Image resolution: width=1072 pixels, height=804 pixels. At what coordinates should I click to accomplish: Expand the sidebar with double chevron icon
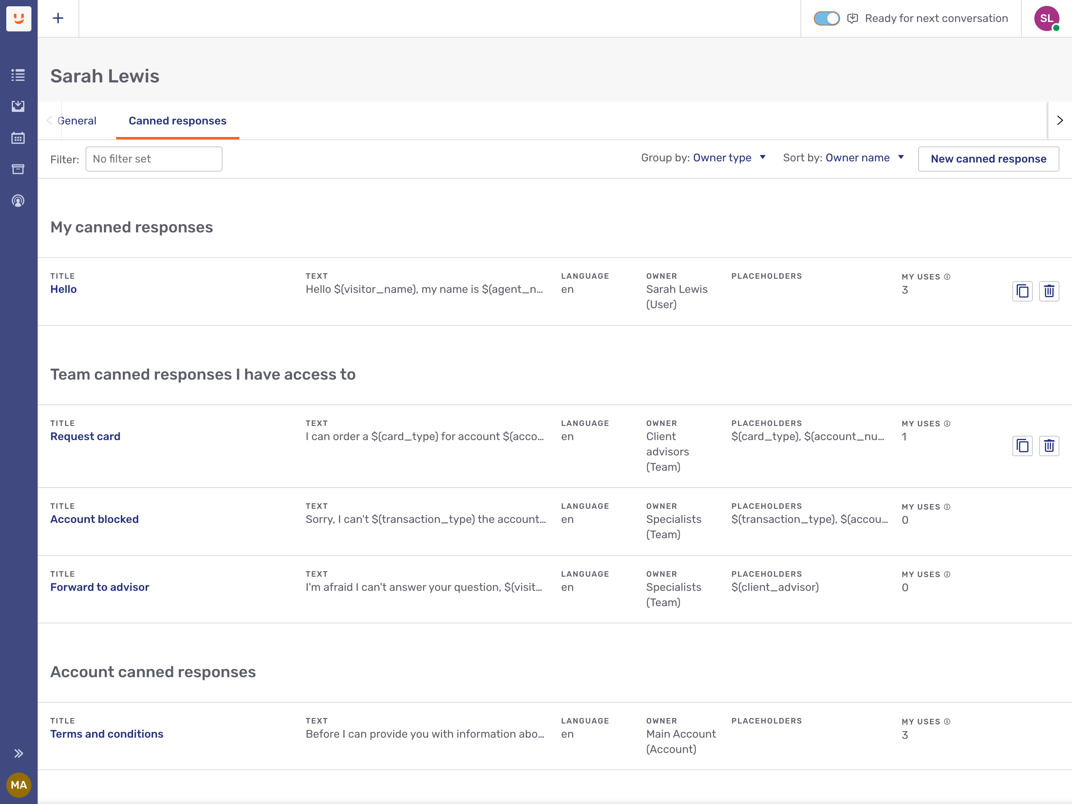tap(18, 753)
